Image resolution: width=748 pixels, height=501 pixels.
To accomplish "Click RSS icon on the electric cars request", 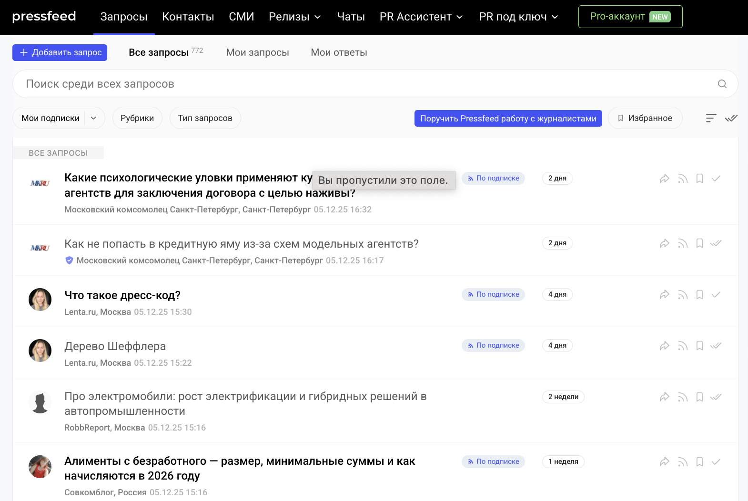I will point(683,397).
